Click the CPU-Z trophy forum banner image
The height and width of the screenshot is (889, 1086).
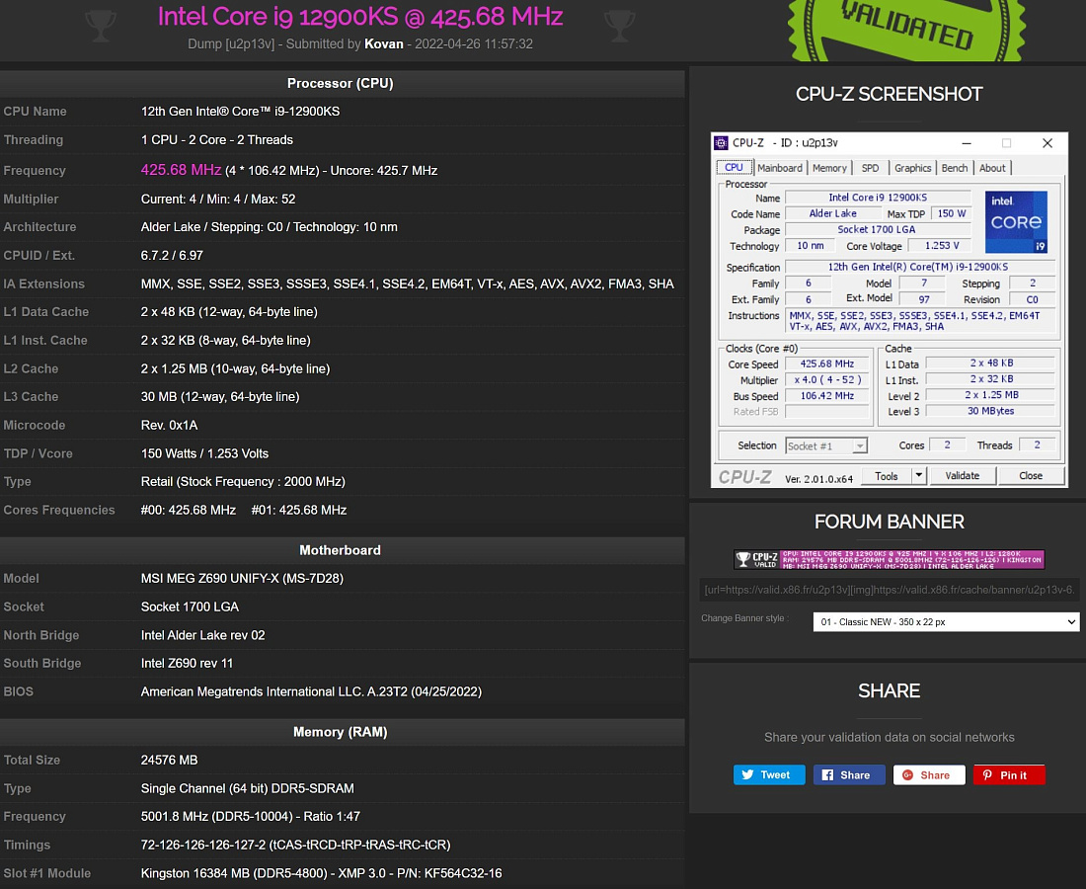click(x=889, y=559)
